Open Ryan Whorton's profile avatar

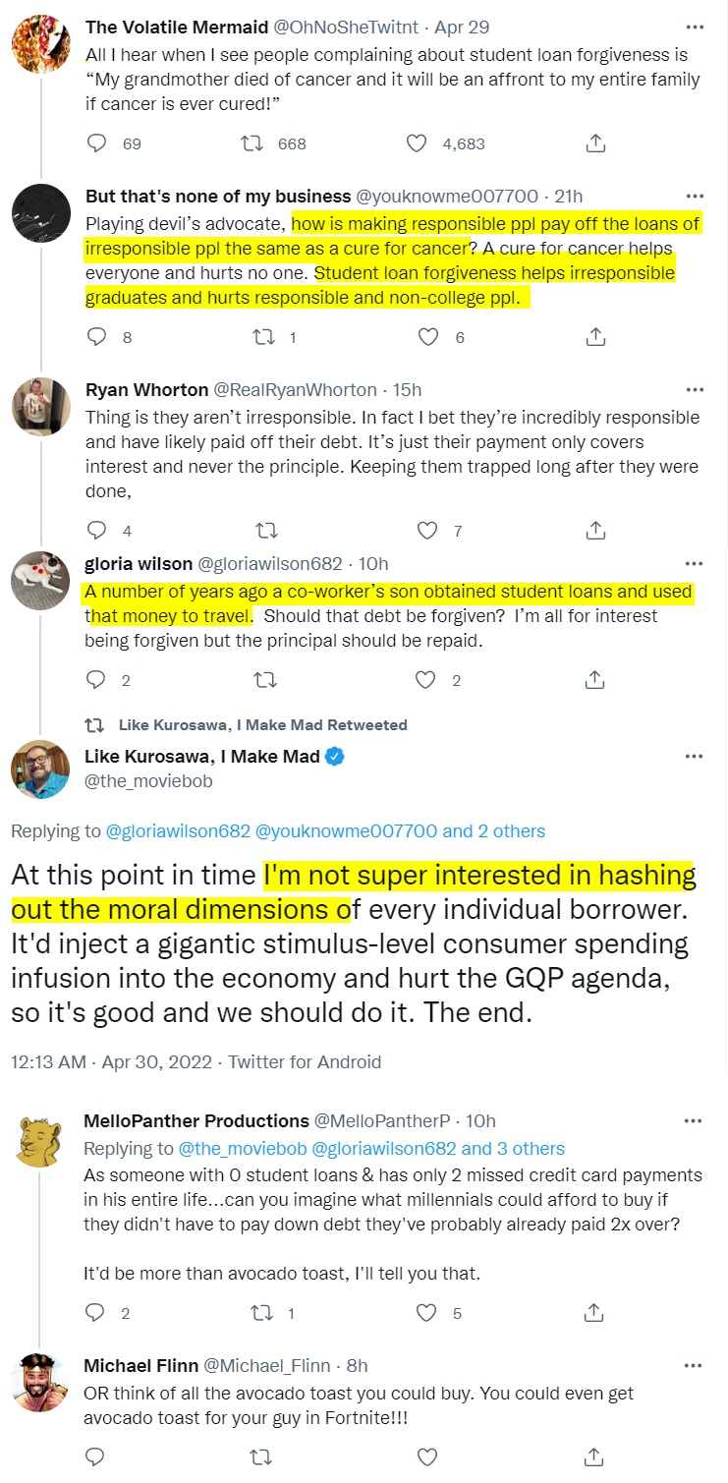click(x=39, y=405)
